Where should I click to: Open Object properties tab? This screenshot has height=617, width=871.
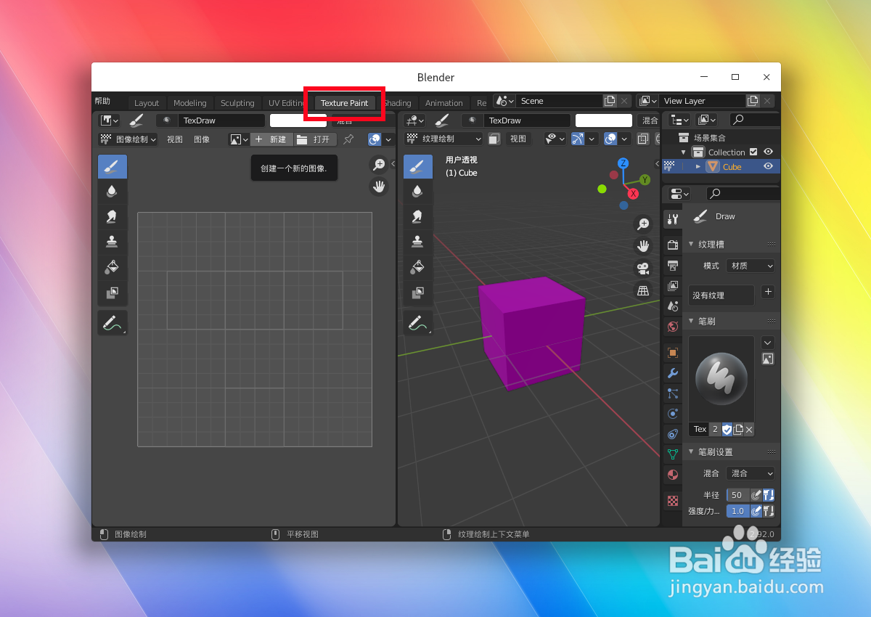coord(673,352)
